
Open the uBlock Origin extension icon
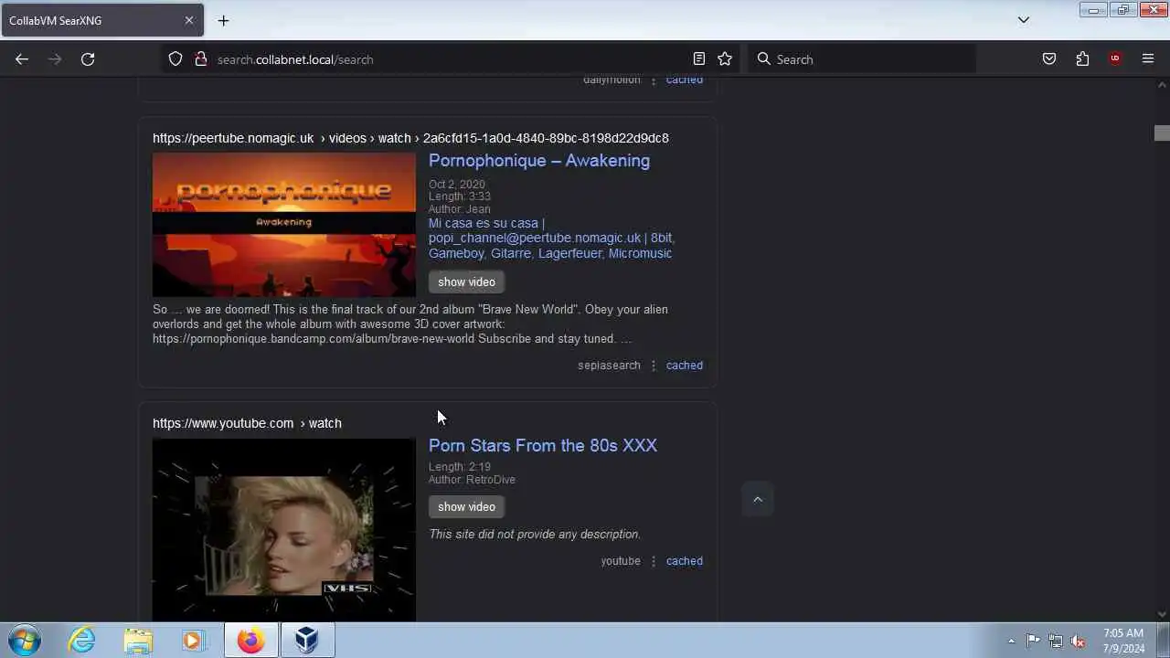coord(1115,59)
